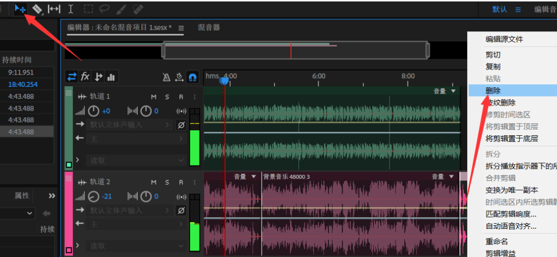The width and height of the screenshot is (557, 257).
Task: Click the 轨道 2 volume knob
Action: pyautogui.click(x=94, y=196)
